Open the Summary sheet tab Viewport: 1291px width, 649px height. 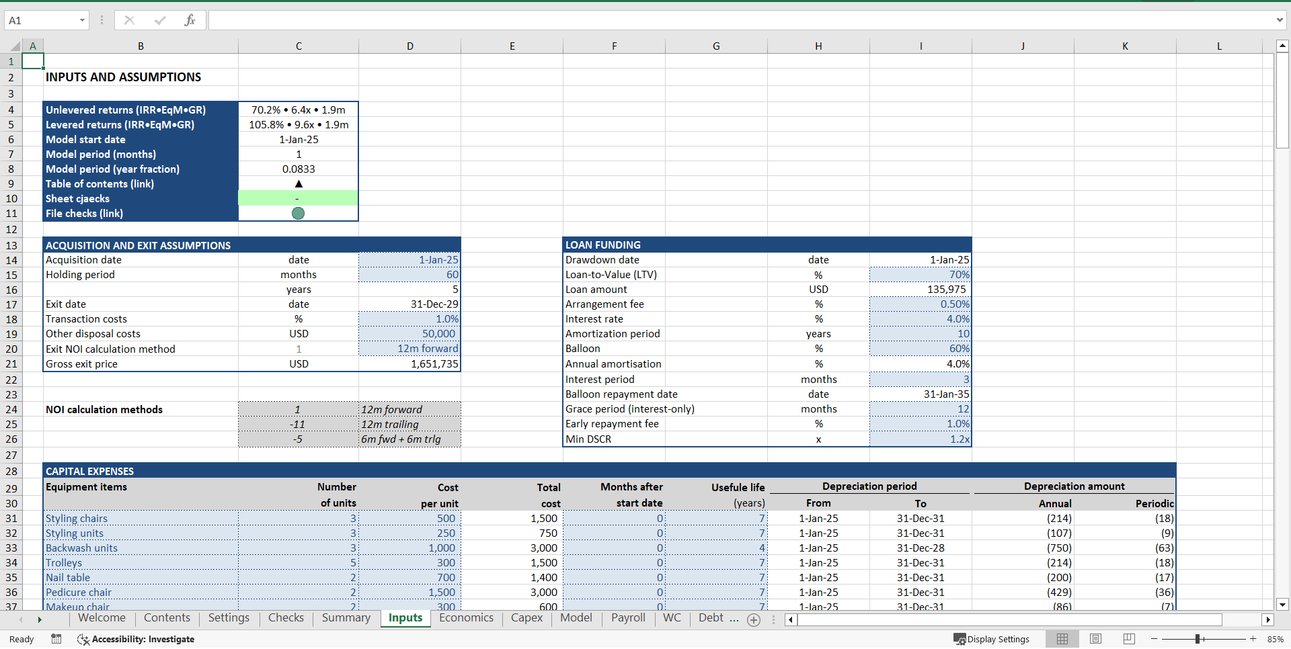346,618
